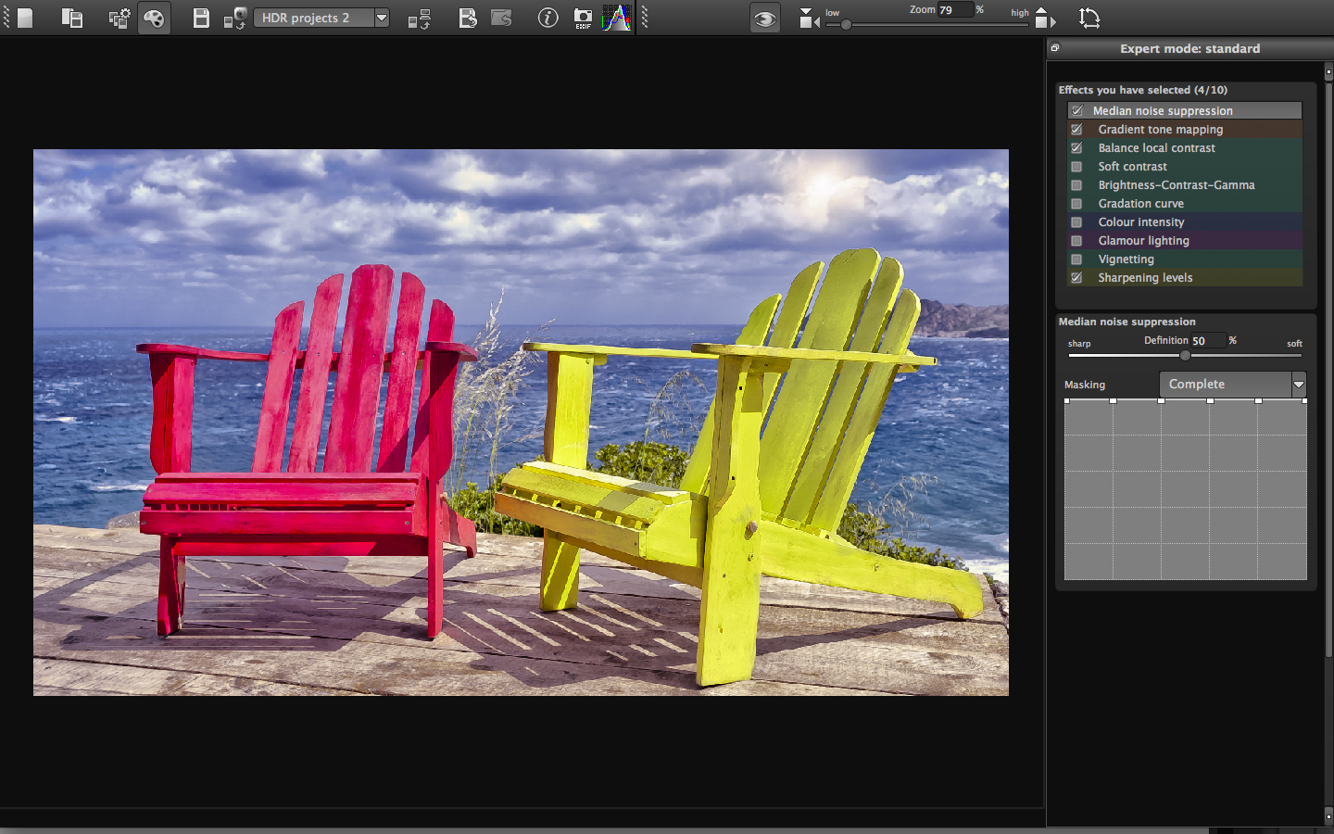Screen dimensions: 1334x834
Task: Click the save copy icon with floppy disk
Action: (71, 18)
